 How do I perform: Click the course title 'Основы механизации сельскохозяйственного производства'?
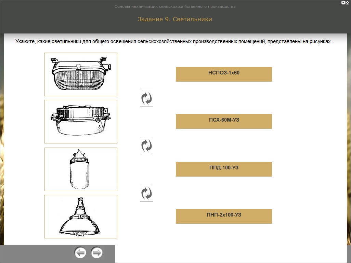tap(175, 6)
